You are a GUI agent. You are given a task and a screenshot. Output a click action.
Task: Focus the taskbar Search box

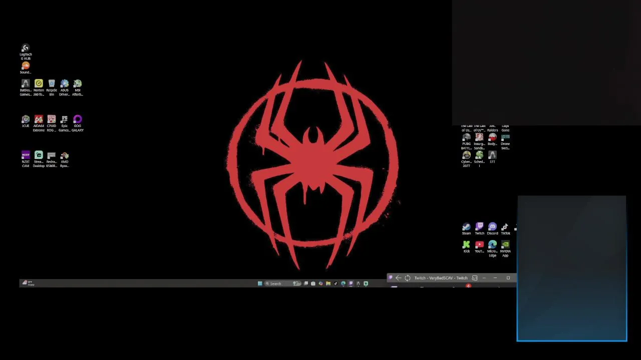coord(282,283)
